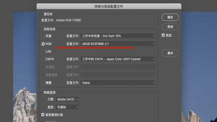The image size is (217, 122).
Task: Click the 基本 button
Action: (x=170, y=53)
